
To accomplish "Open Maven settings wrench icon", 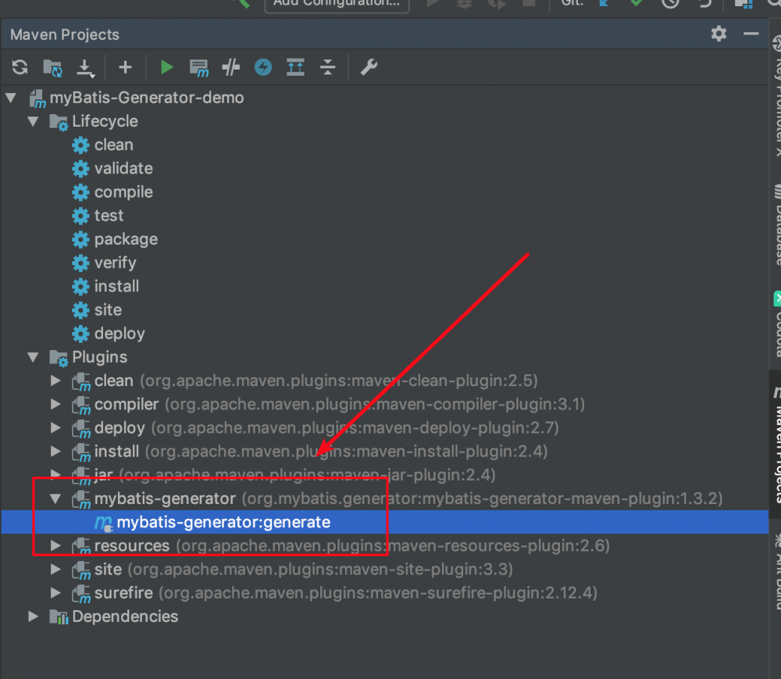I will pyautogui.click(x=369, y=66).
